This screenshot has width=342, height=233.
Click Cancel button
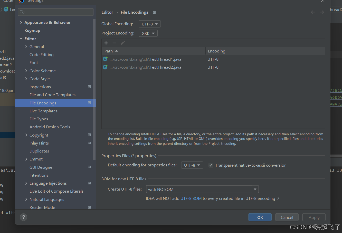pyautogui.click(x=287, y=217)
